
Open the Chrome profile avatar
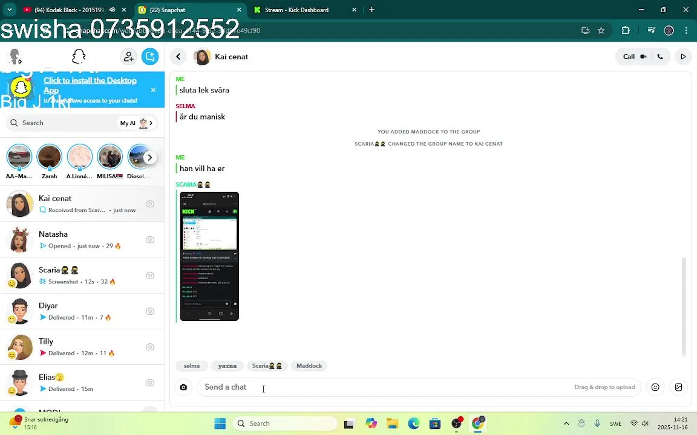[x=669, y=31]
